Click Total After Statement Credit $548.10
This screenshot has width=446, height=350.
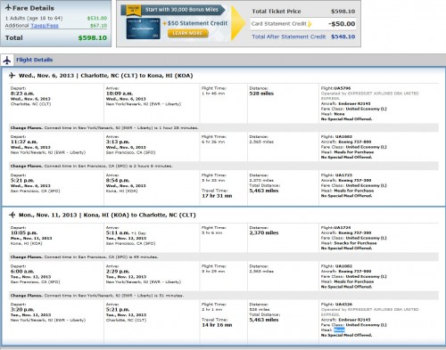point(303,37)
